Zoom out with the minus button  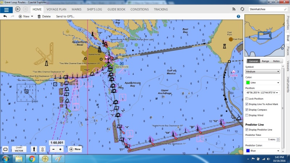[x=53, y=149]
